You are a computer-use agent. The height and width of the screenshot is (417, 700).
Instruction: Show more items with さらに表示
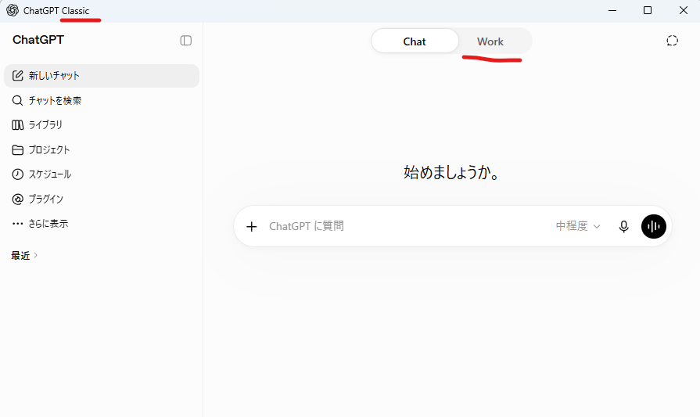point(102,224)
